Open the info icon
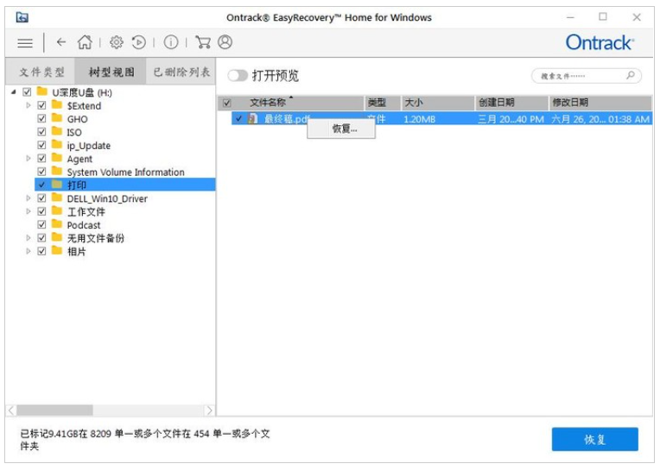660x470 pixels. point(171,42)
